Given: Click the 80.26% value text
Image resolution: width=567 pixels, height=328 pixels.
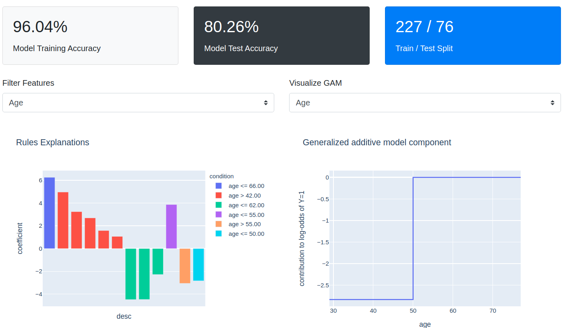Looking at the screenshot, I should (232, 27).
